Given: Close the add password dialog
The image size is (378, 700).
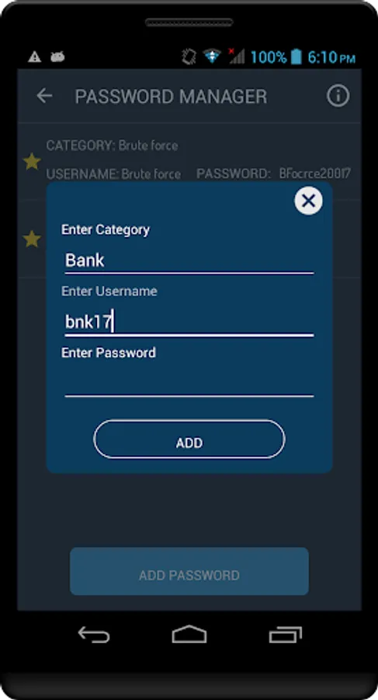Looking at the screenshot, I should (x=308, y=201).
